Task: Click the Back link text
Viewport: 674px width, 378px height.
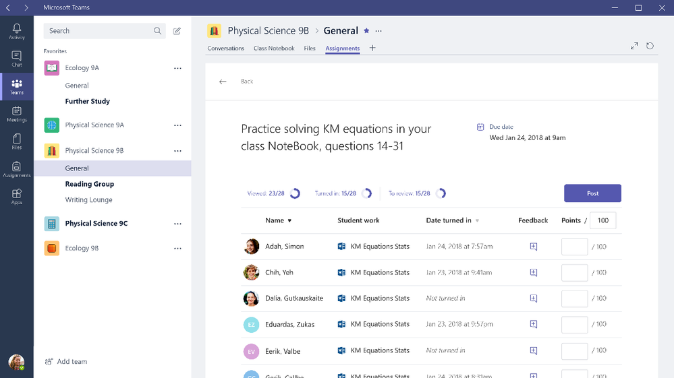Action: click(247, 82)
